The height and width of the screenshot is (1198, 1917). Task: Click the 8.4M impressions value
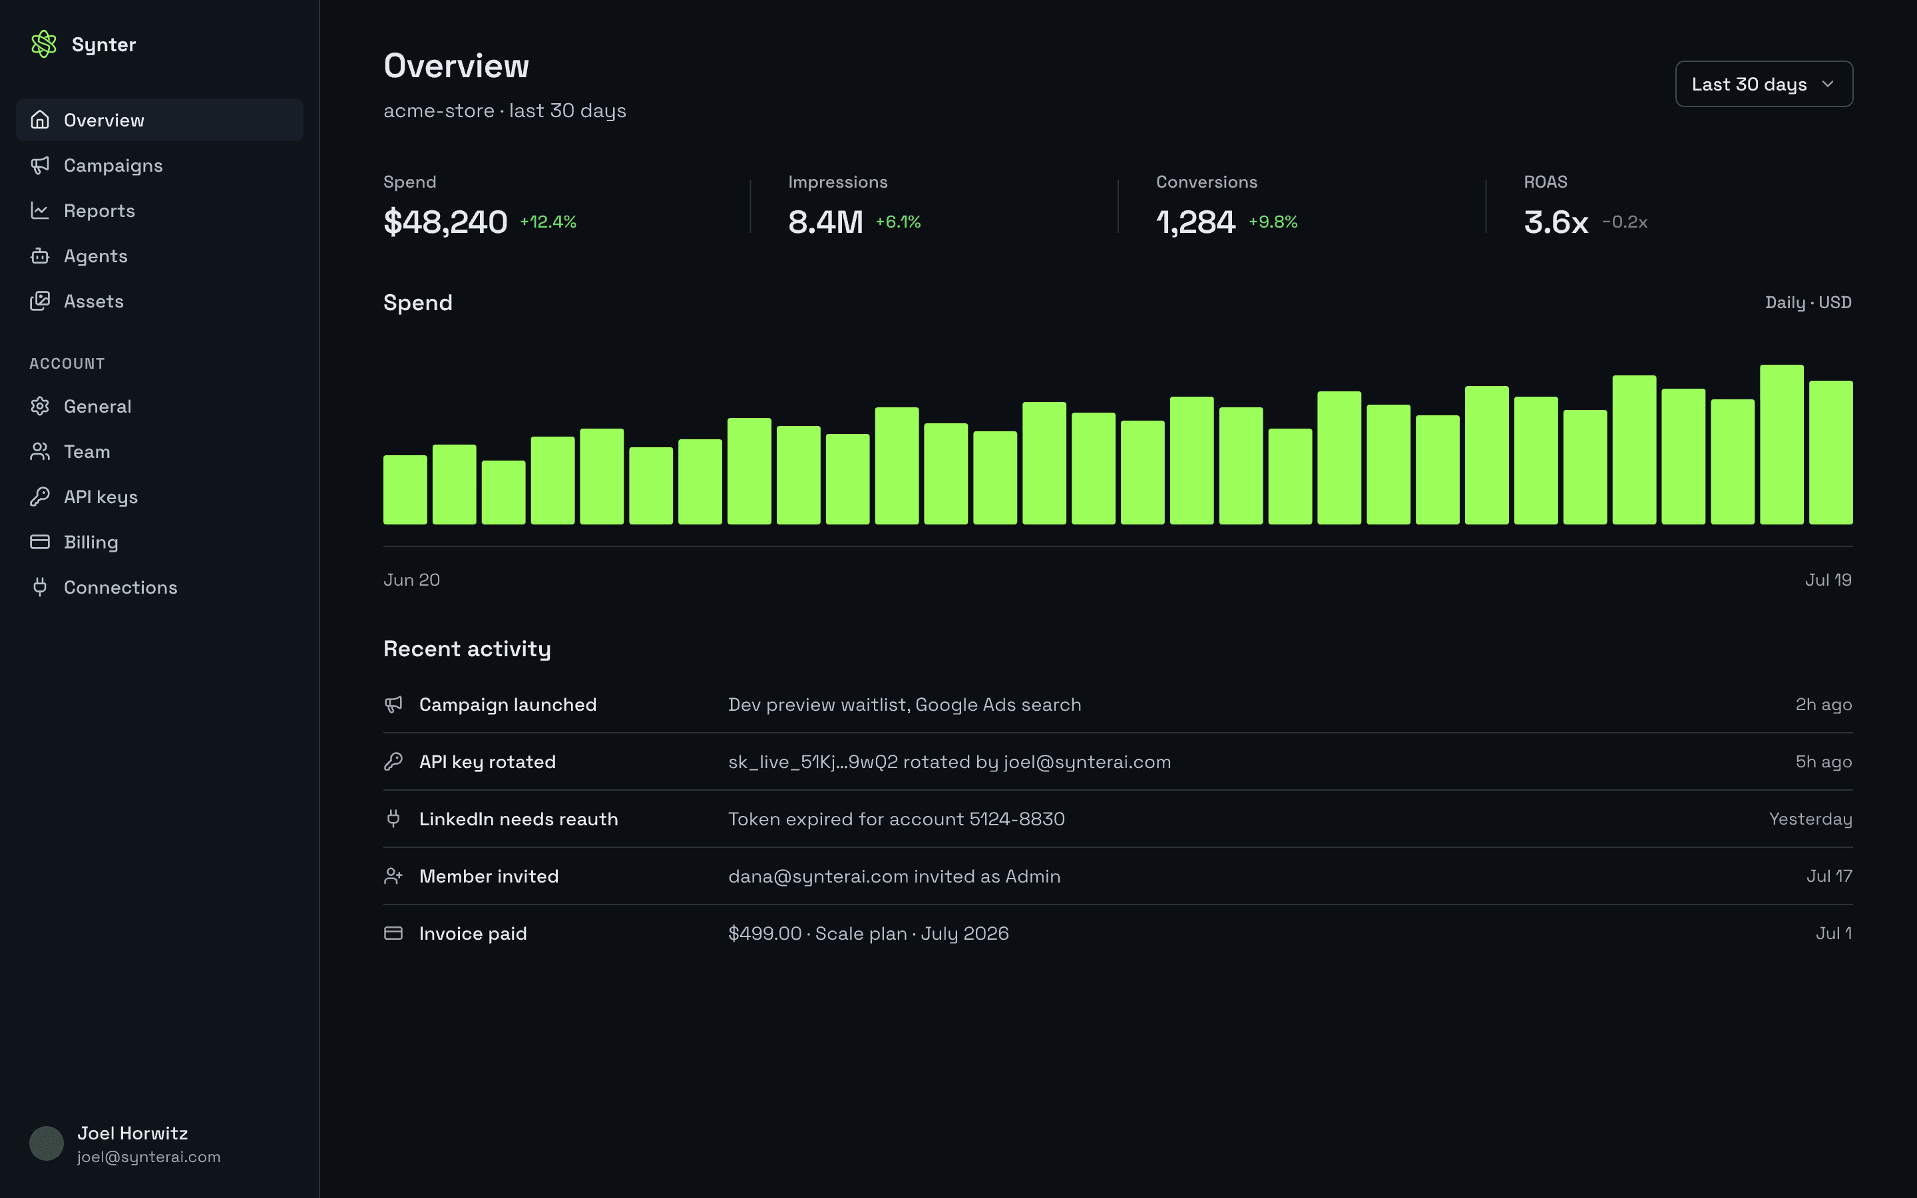click(x=825, y=222)
